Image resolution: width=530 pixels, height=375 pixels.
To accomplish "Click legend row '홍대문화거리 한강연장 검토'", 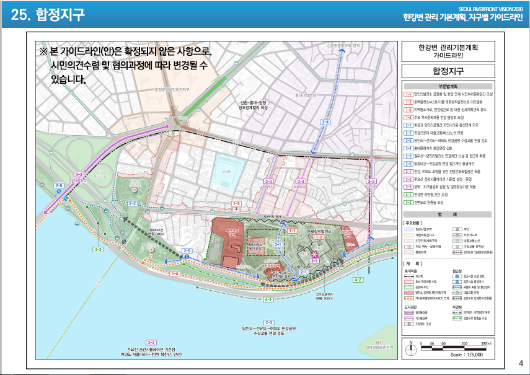I will pos(428,148).
